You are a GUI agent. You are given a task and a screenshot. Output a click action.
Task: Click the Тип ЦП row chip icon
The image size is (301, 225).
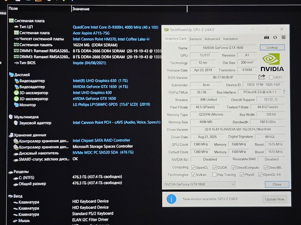click(16, 27)
